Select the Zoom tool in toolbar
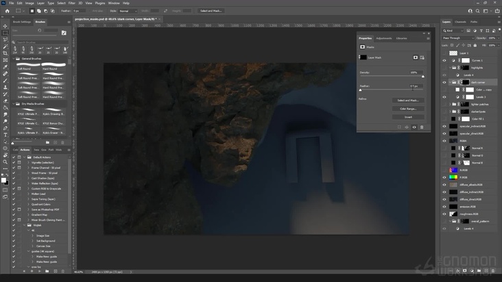Screen dimensions: 502x282 tap(5, 162)
